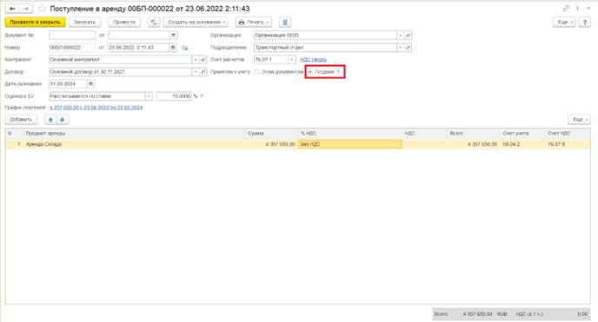The image size is (598, 322).
Task: Click Записать button
Action: (84, 22)
